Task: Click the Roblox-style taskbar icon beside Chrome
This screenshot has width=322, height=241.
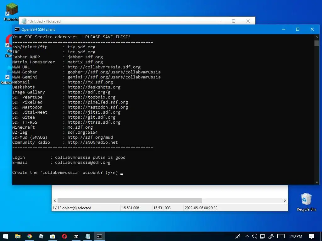Action: (41, 236)
